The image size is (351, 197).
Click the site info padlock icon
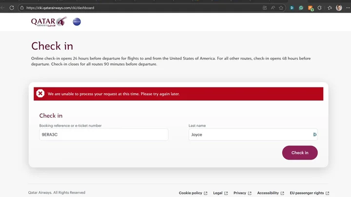click(x=22, y=8)
